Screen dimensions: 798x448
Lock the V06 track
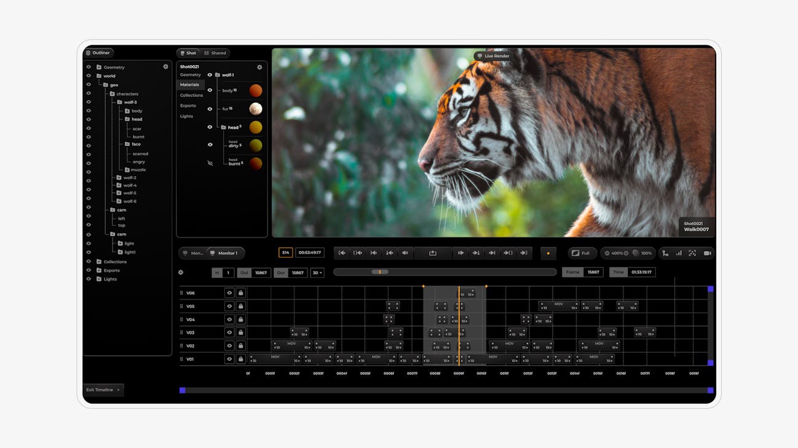[241, 293]
